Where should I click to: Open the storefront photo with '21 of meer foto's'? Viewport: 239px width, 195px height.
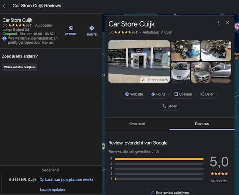click(x=139, y=61)
